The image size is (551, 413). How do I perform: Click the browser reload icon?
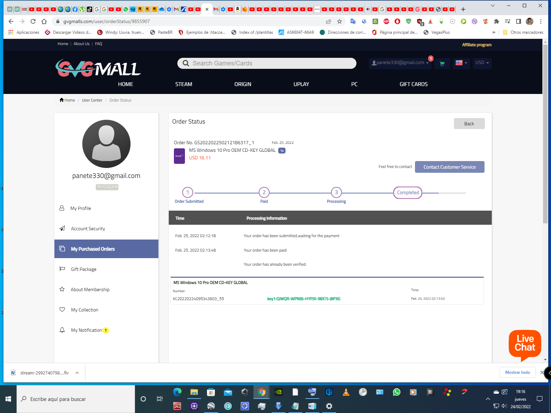pos(33,21)
